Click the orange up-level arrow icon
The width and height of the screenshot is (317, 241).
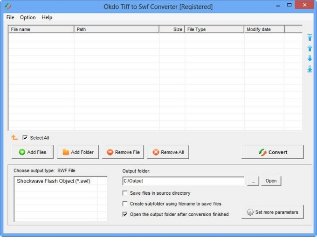click(14, 137)
